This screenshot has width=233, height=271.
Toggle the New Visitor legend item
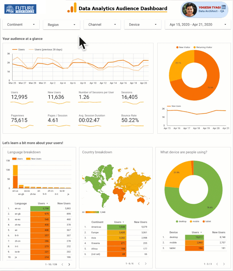pyautogui.click(x=183, y=47)
